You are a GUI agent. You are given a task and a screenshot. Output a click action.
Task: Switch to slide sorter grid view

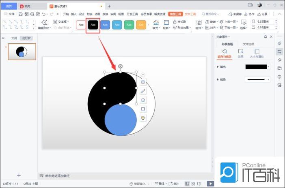(x=193, y=184)
